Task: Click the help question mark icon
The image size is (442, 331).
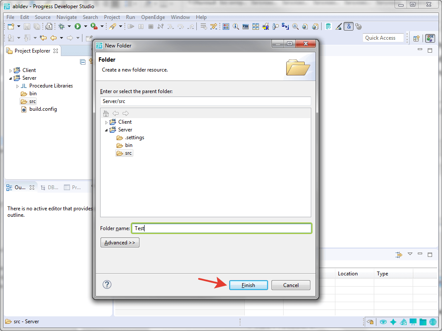Action: (107, 284)
